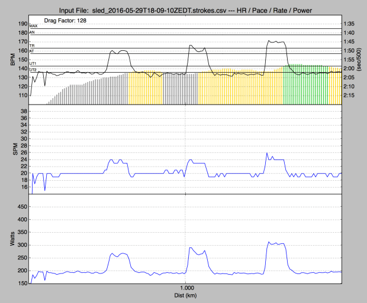Click the UT1 heart rate zone label
This screenshot has height=303, width=367.
[x=34, y=64]
